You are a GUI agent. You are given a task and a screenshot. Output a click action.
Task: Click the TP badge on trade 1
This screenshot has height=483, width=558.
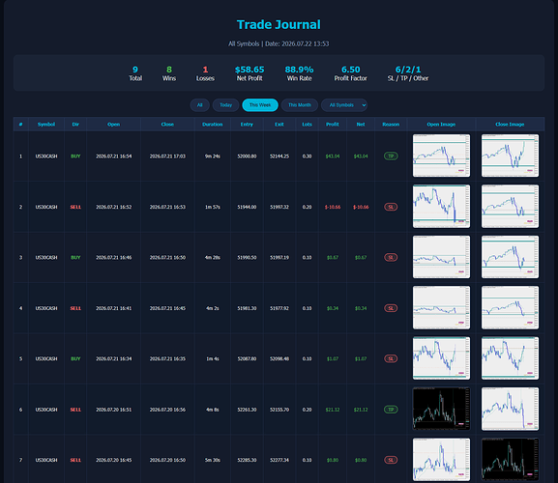(x=391, y=156)
